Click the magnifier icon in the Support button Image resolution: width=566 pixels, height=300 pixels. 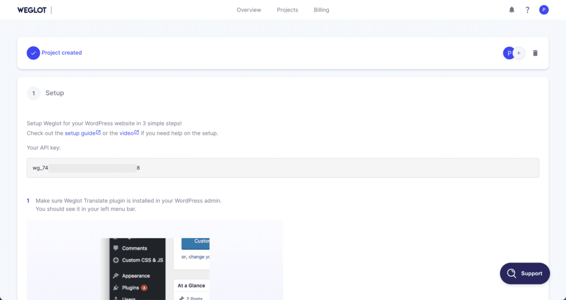pos(511,273)
